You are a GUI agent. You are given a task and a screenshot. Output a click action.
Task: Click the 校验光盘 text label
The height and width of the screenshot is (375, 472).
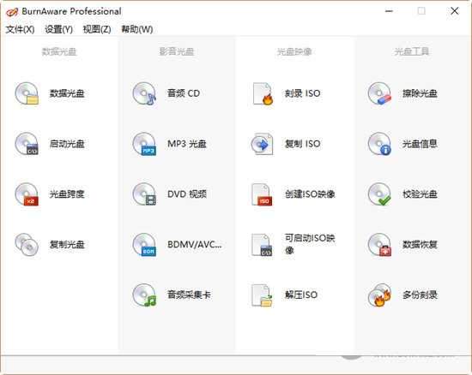point(420,194)
